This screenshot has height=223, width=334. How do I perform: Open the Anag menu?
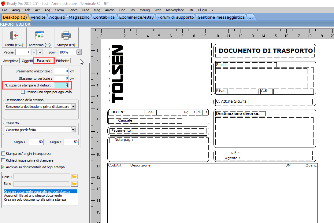click(16, 10)
